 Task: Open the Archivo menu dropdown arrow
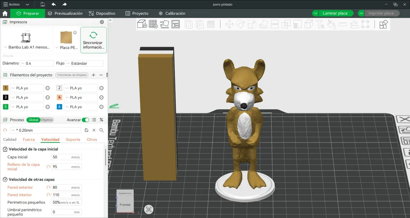coord(27,5)
